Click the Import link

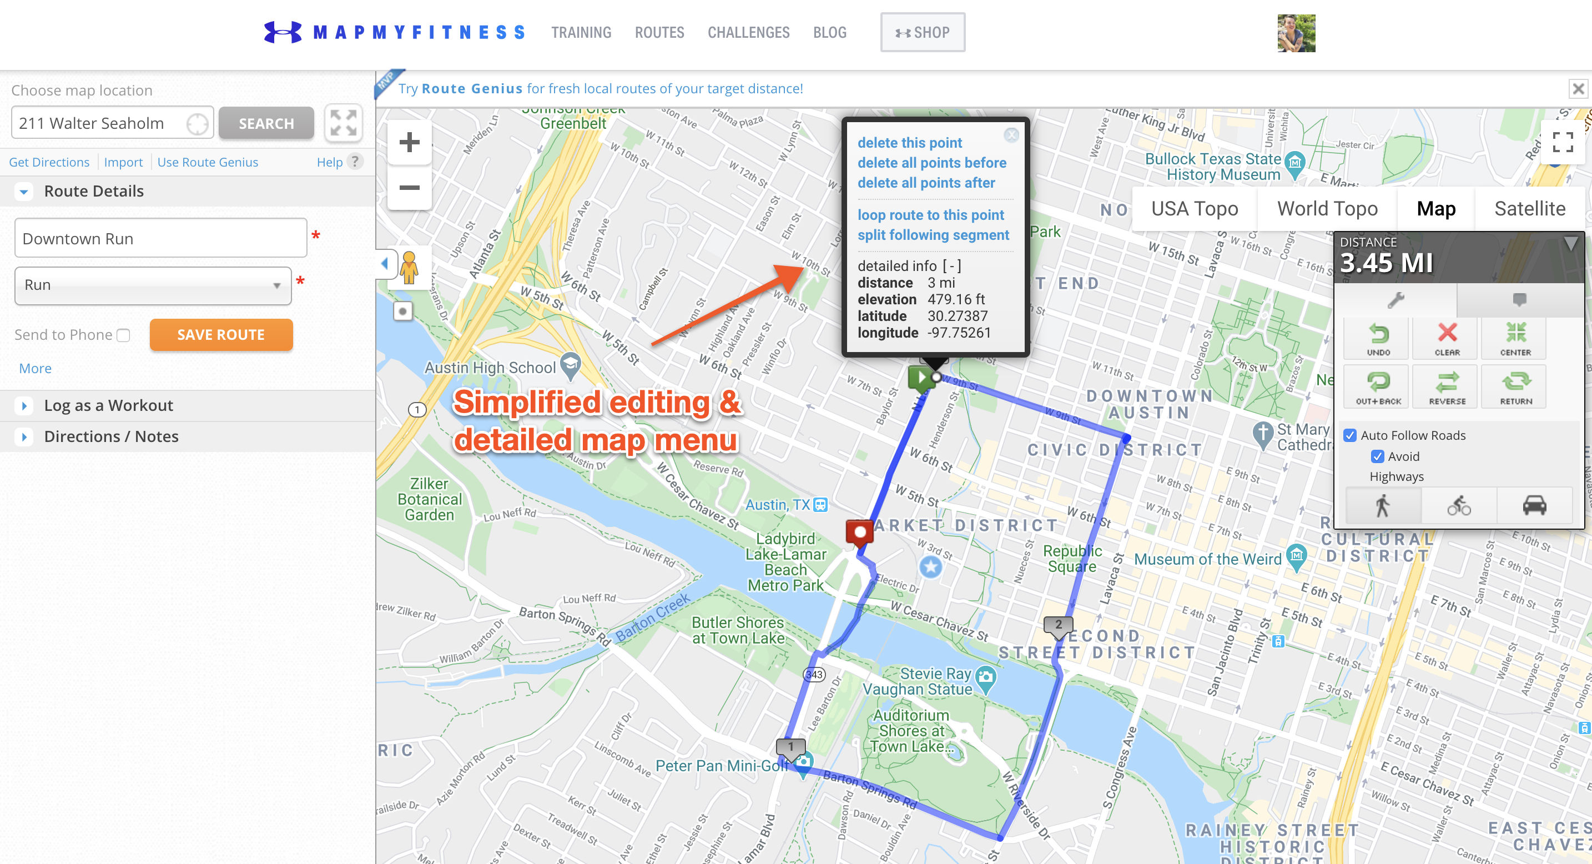[123, 162]
